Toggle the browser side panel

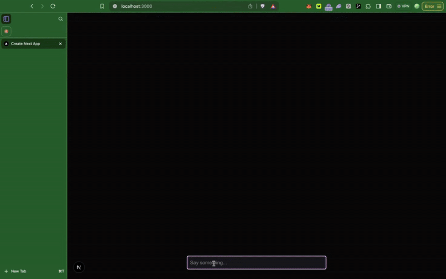(379, 6)
